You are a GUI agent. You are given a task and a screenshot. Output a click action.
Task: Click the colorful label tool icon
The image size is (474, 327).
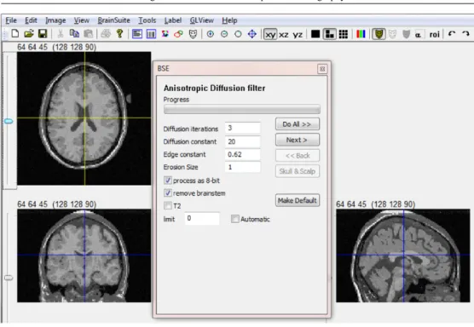(165, 34)
